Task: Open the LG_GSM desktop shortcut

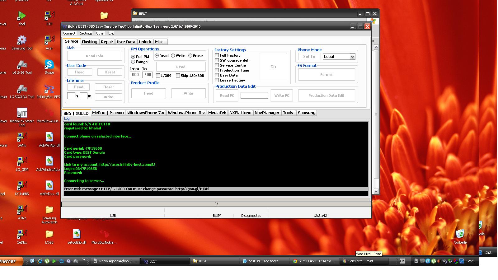Action: [x=22, y=164]
